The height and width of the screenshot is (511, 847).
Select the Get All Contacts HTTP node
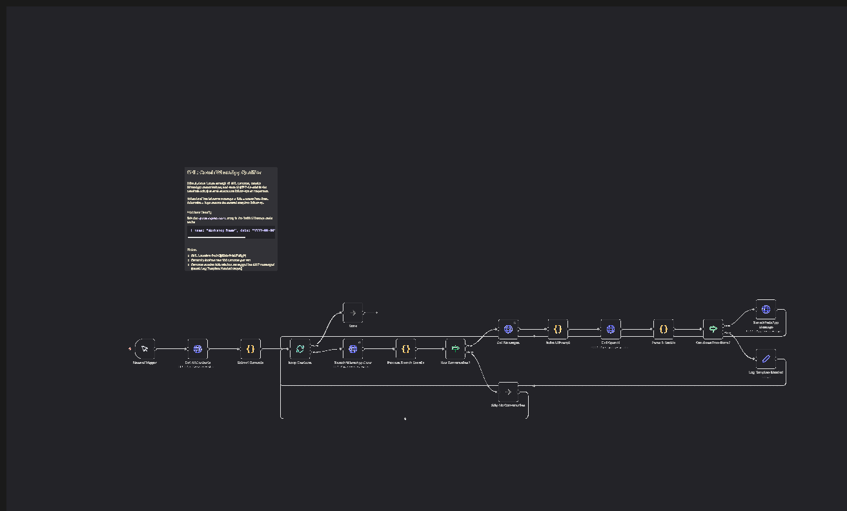[x=198, y=349]
